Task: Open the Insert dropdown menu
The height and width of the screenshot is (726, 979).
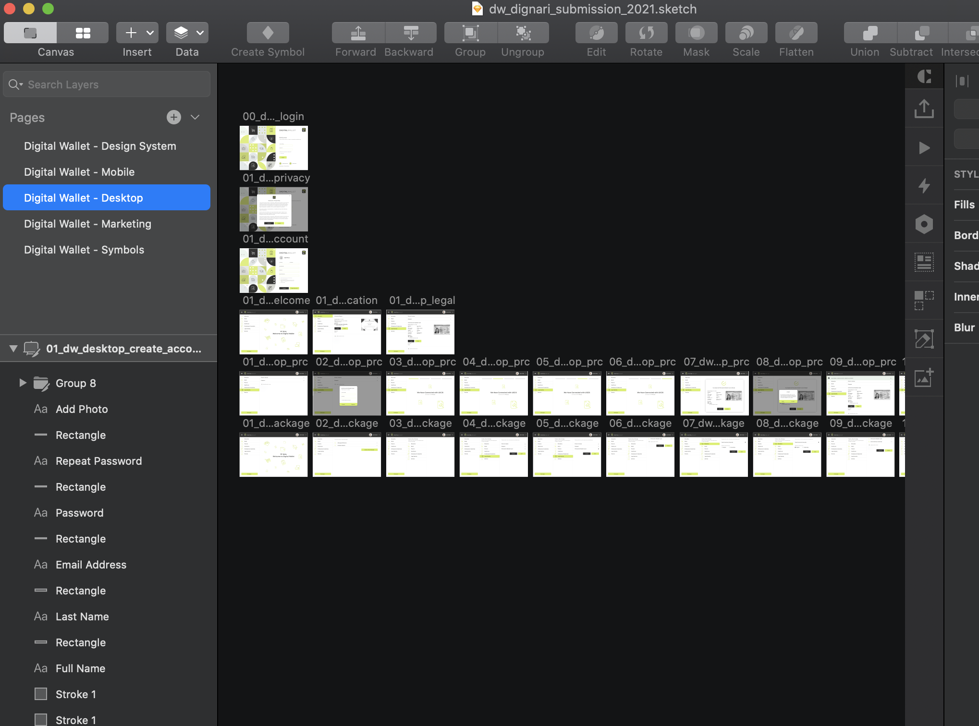Action: pyautogui.click(x=150, y=33)
